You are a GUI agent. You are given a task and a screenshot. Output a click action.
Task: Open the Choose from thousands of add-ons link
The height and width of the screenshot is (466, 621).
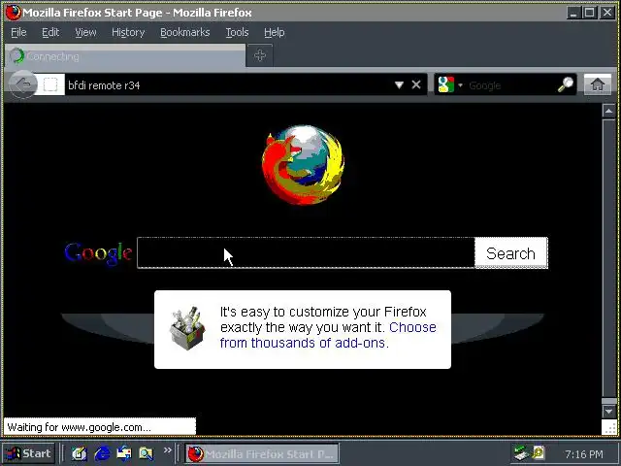tap(328, 335)
